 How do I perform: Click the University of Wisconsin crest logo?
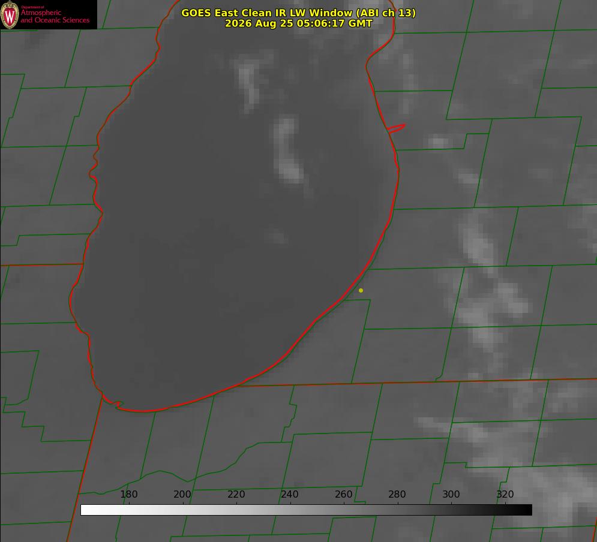10,14
